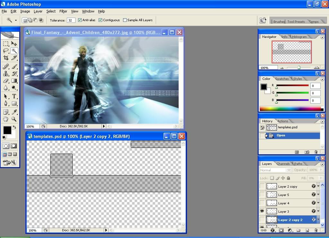Open the File Browser toggle icon
This screenshot has height=238, width=329.
(262, 20)
